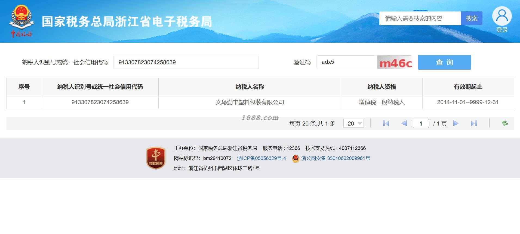
Task: Focus the 验证码 captcha input field
Action: [x=347, y=62]
